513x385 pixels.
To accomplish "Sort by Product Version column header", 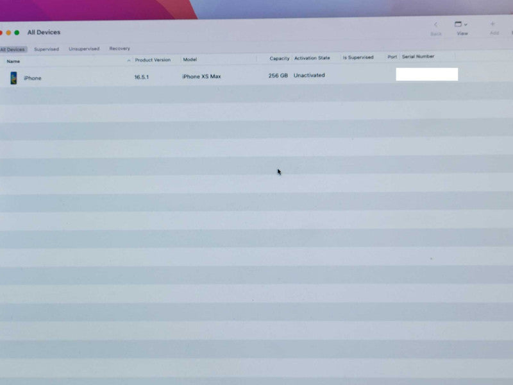I will coord(153,60).
